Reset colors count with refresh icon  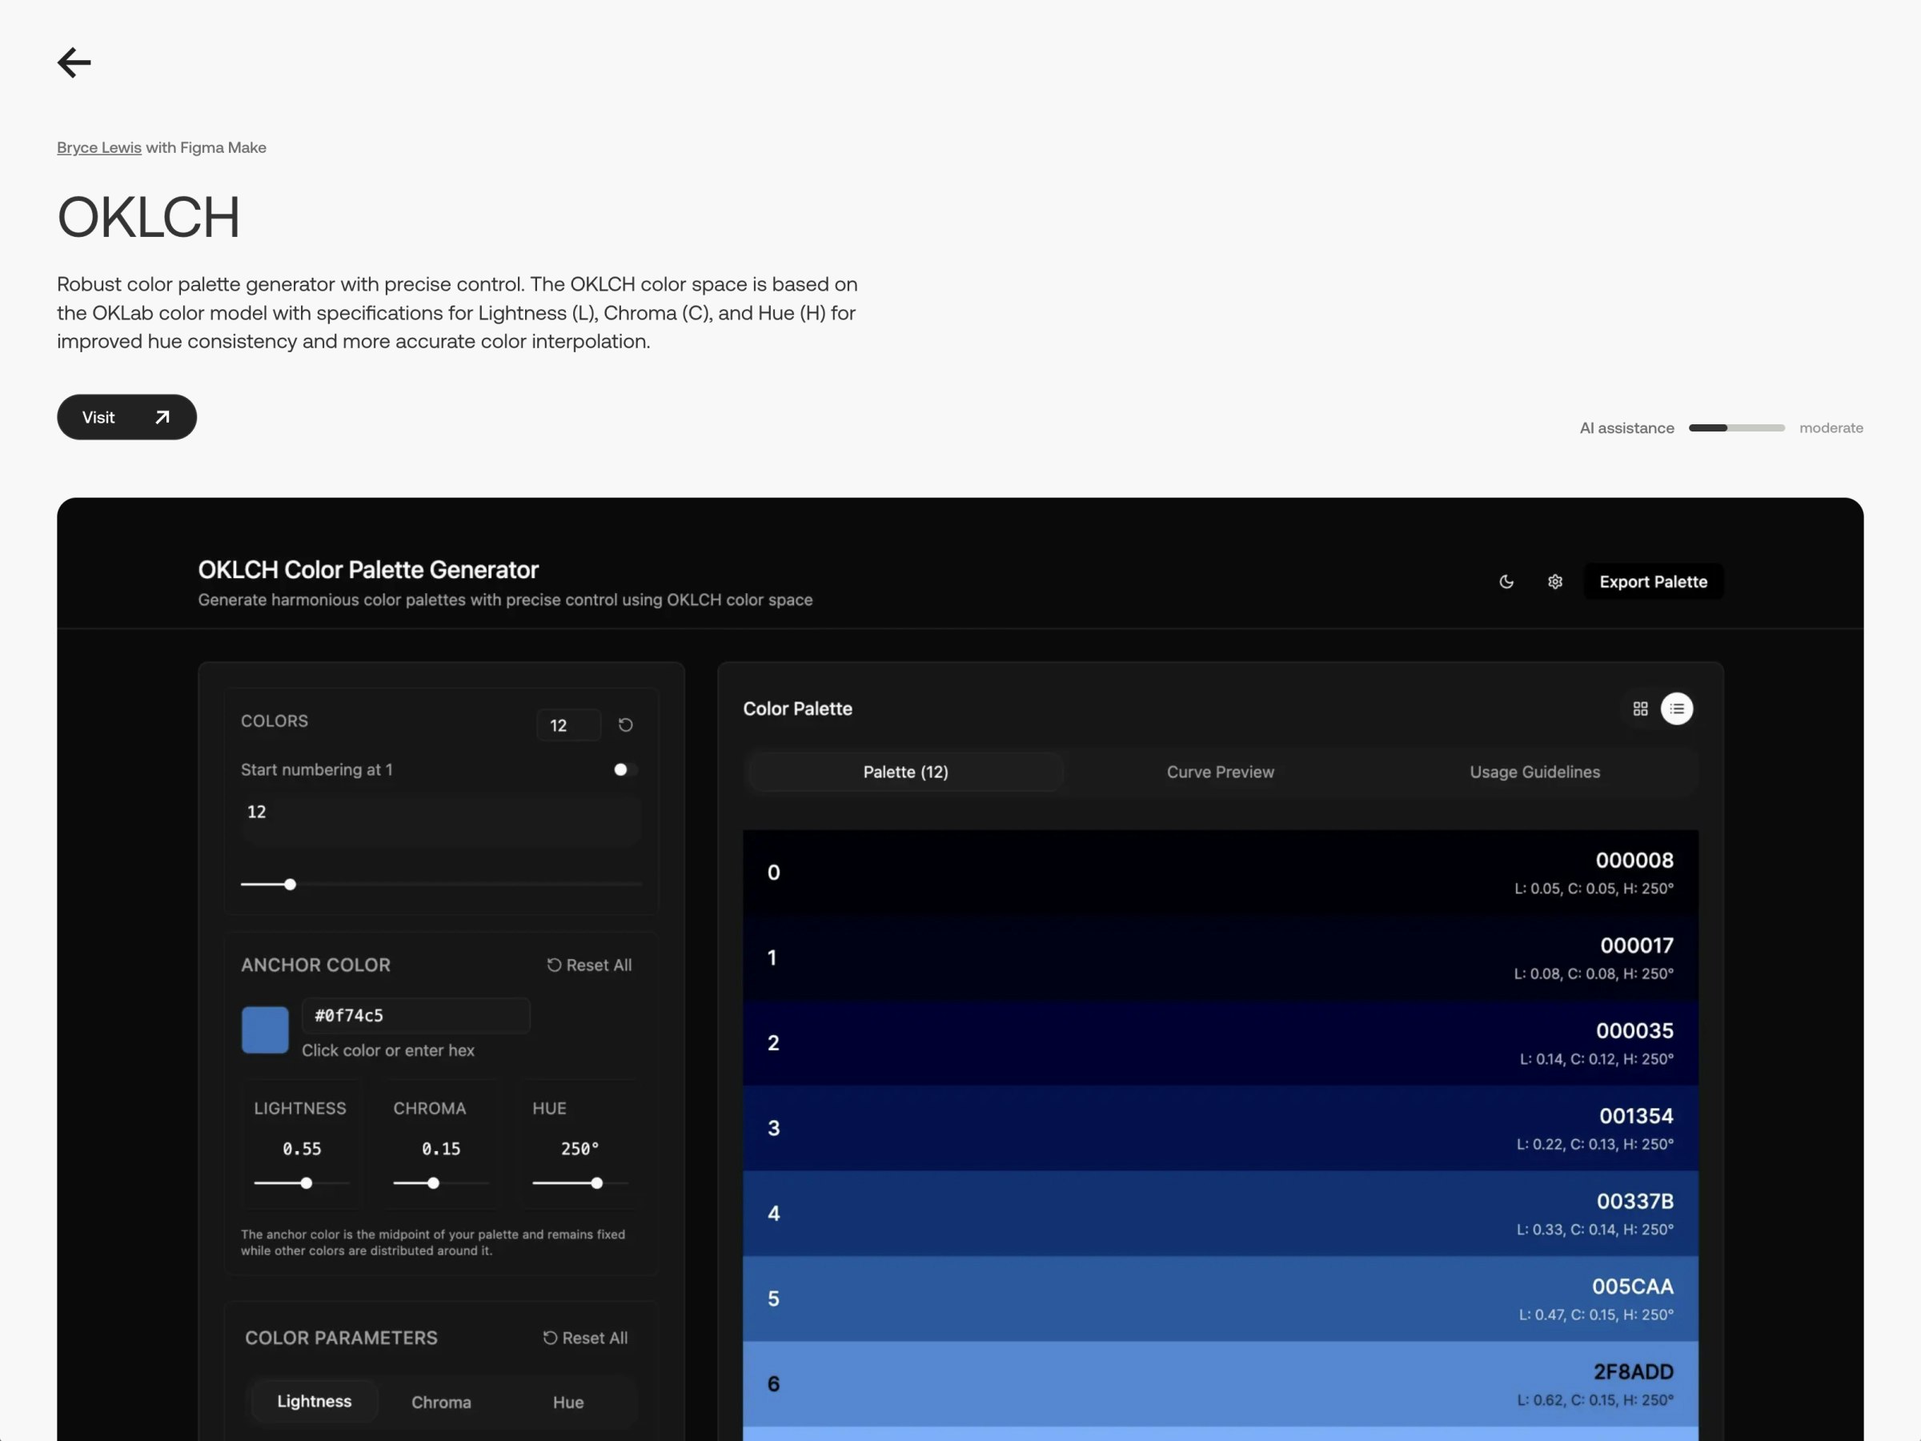click(x=625, y=725)
